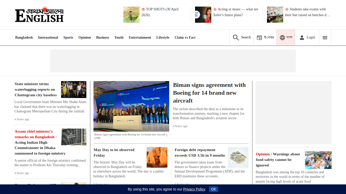The width and height of the screenshot is (346, 194).
Task: Click the Search label in the navbar
Action: coord(246,37)
